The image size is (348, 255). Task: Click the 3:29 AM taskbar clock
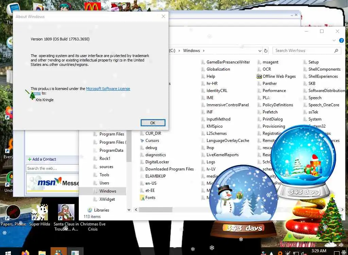point(319,251)
